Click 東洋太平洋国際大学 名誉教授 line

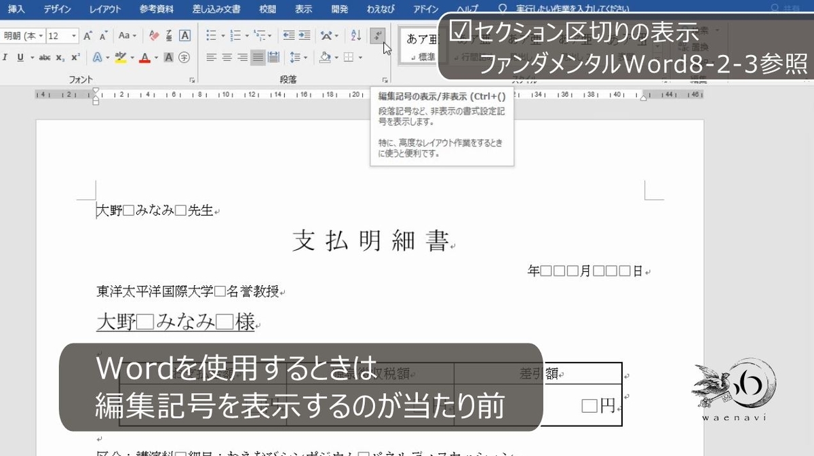(x=188, y=292)
